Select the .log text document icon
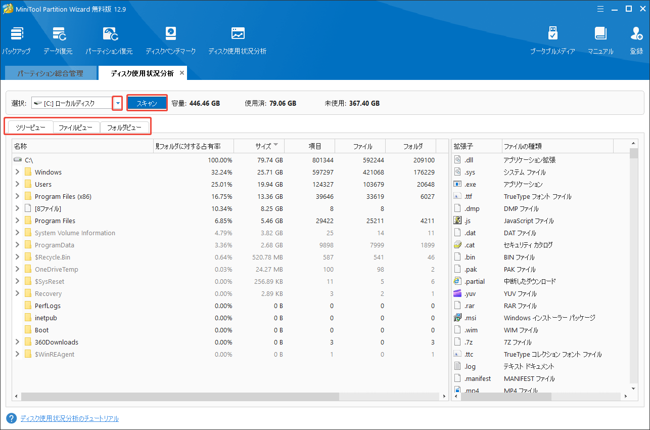This screenshot has width=650, height=430. point(457,366)
